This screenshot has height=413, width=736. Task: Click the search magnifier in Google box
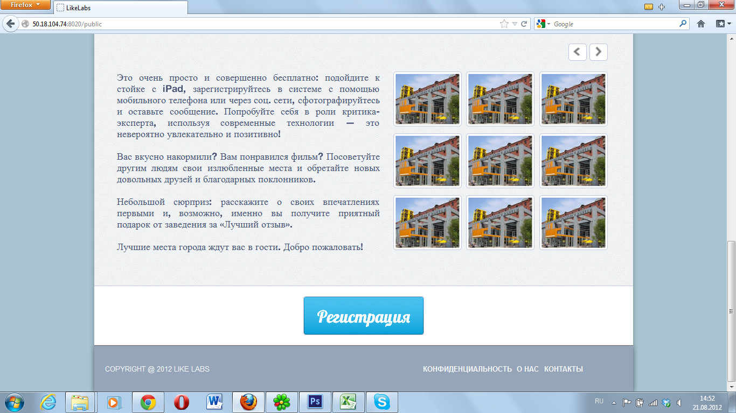tap(683, 24)
